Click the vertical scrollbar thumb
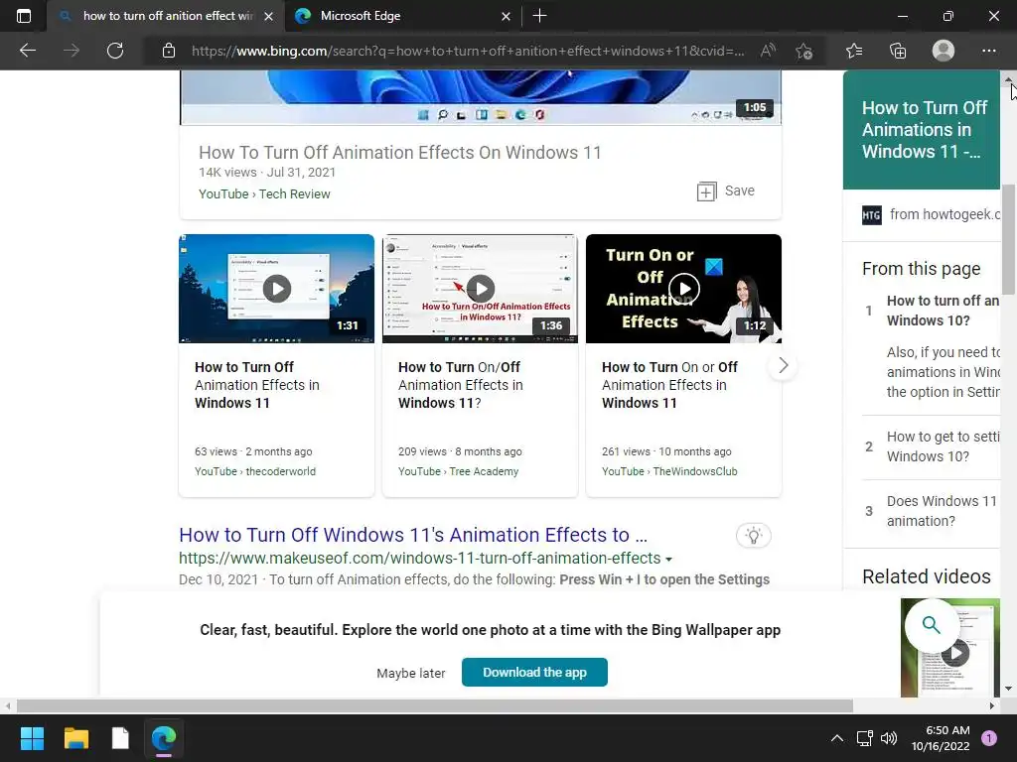Image resolution: width=1017 pixels, height=762 pixels. click(x=1009, y=238)
